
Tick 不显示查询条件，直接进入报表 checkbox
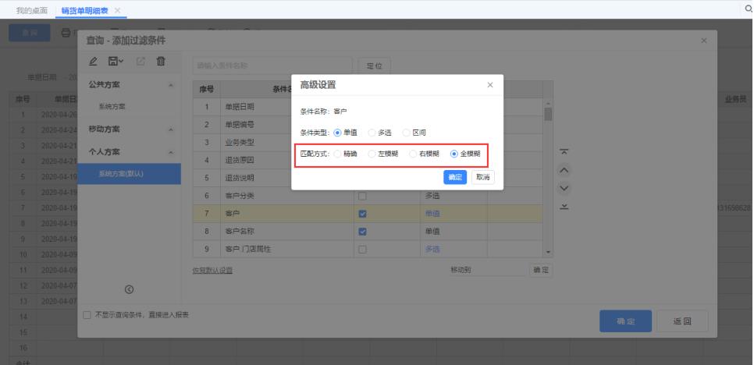click(87, 315)
